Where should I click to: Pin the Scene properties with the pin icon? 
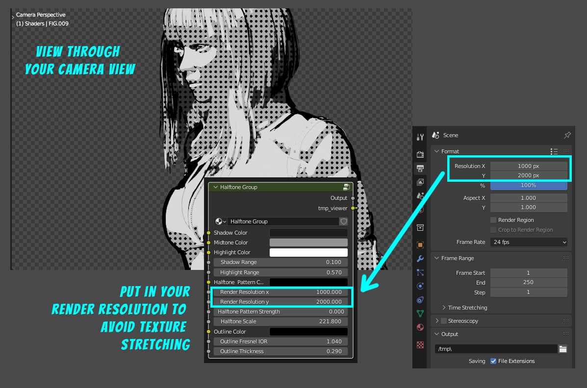click(567, 135)
